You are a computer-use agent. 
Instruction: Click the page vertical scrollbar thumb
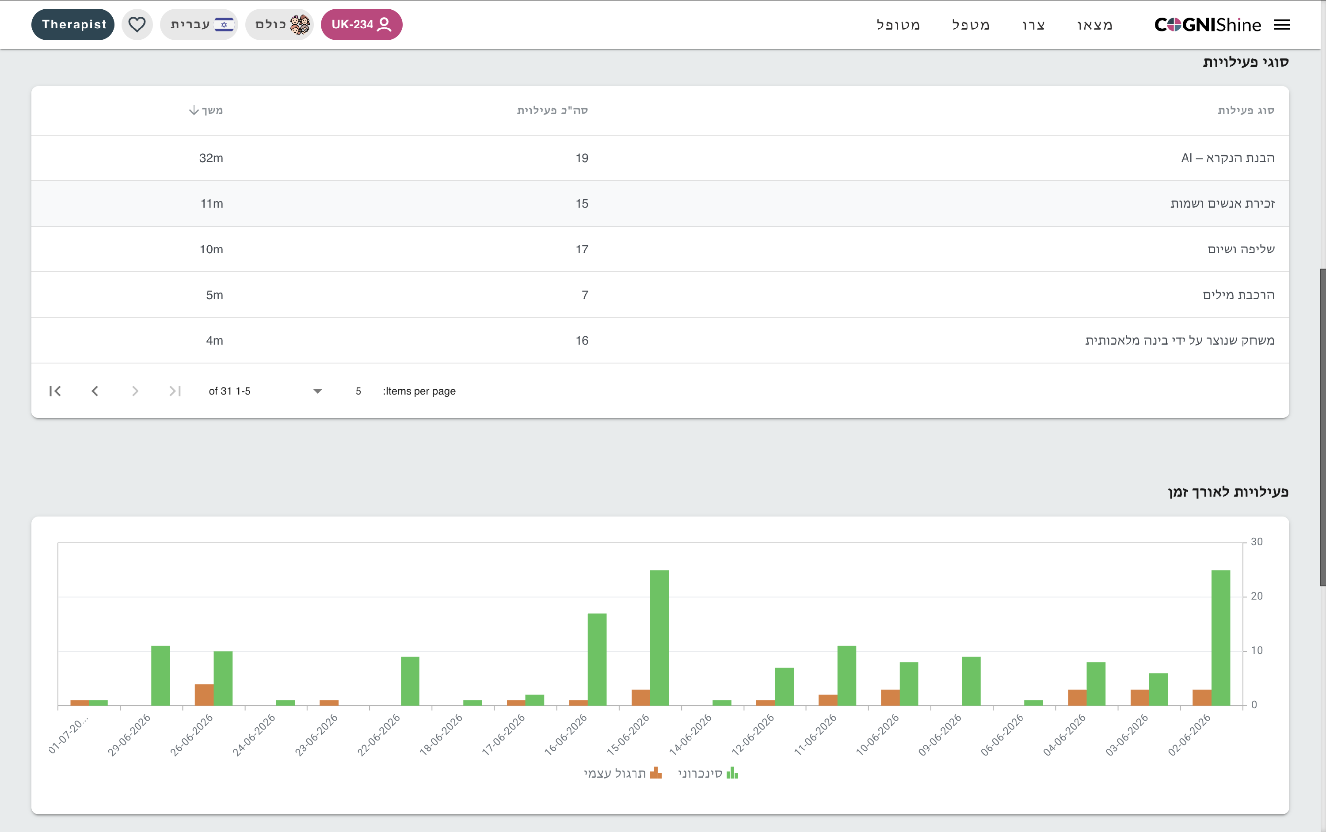point(1322,428)
